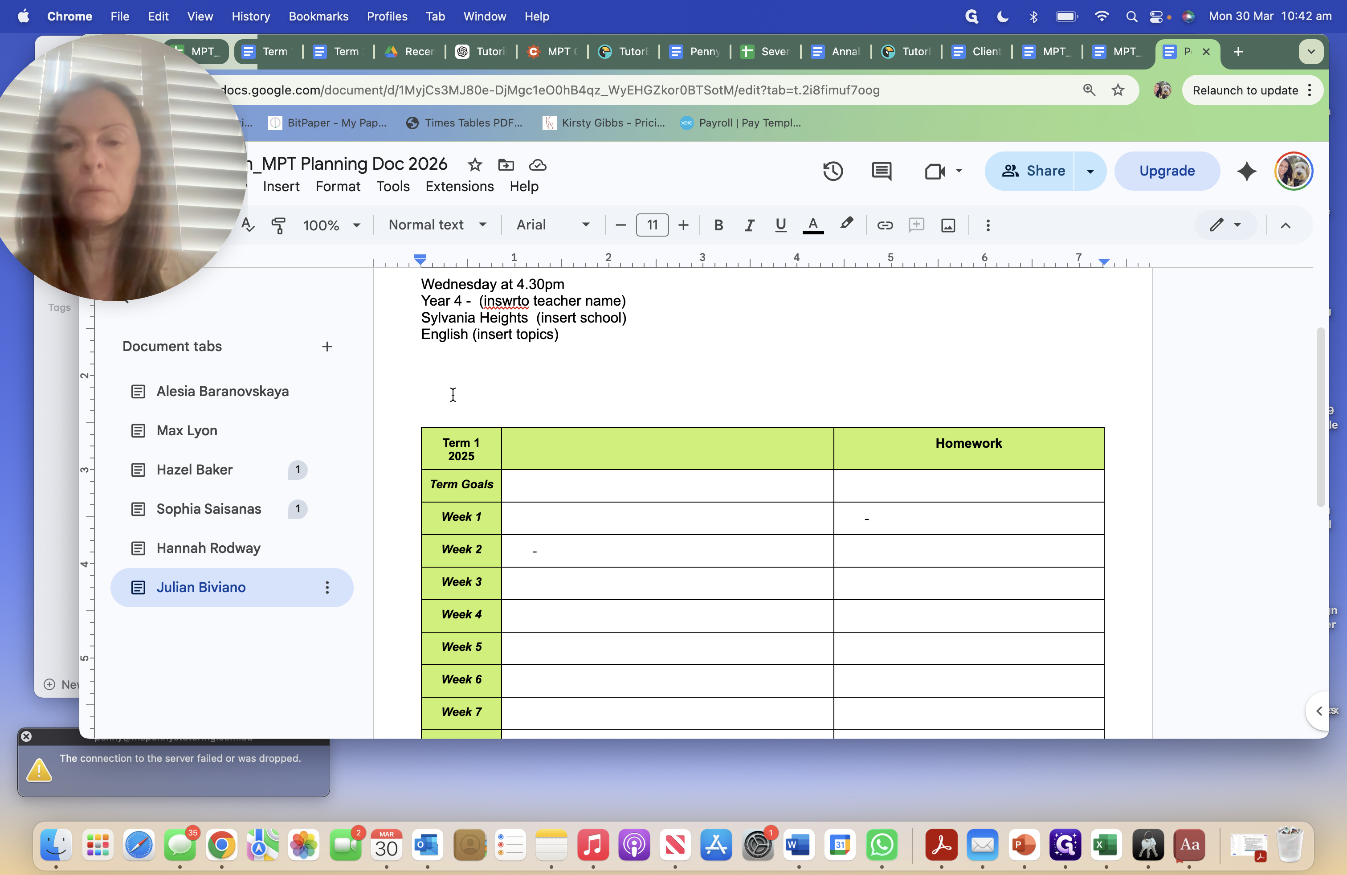The height and width of the screenshot is (875, 1347).
Task: Toggle italic formatting
Action: tap(749, 225)
